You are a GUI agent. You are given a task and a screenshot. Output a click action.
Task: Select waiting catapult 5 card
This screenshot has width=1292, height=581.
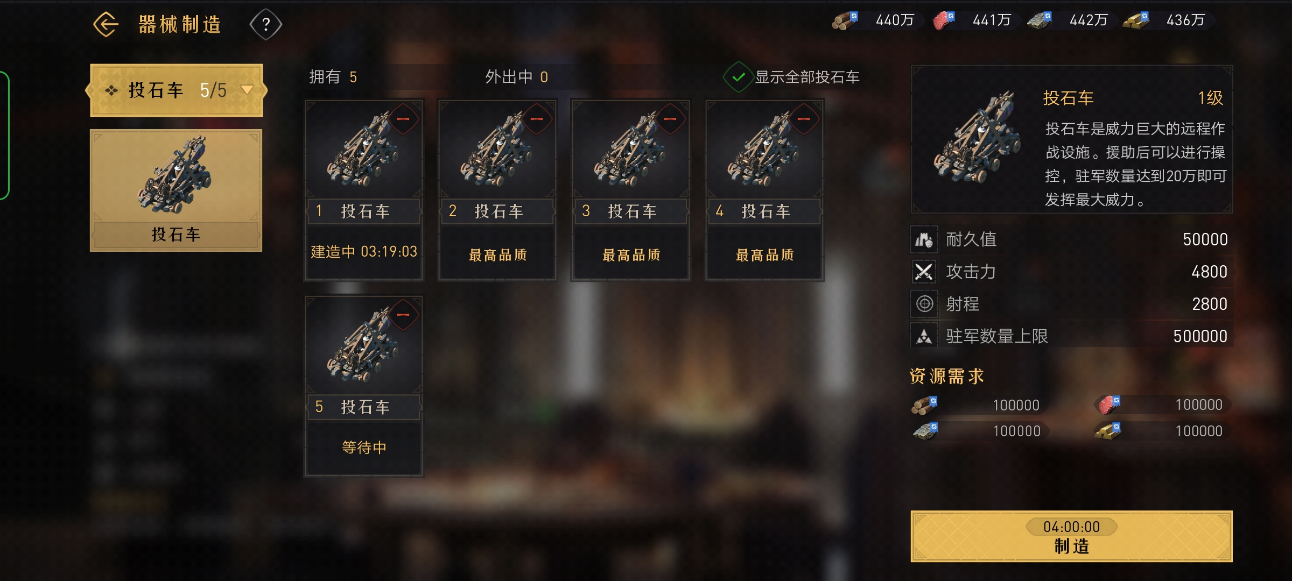pyautogui.click(x=364, y=386)
